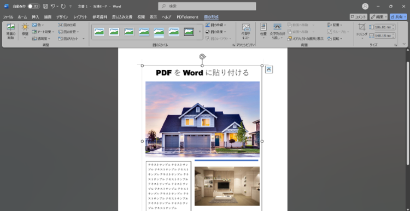Click the 検索 search box

pyautogui.click(x=207, y=6)
